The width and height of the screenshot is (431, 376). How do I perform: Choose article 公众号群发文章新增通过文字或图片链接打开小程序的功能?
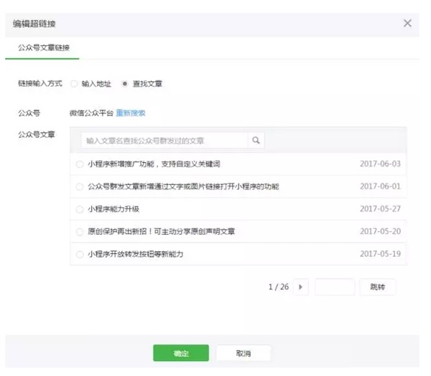click(x=79, y=187)
